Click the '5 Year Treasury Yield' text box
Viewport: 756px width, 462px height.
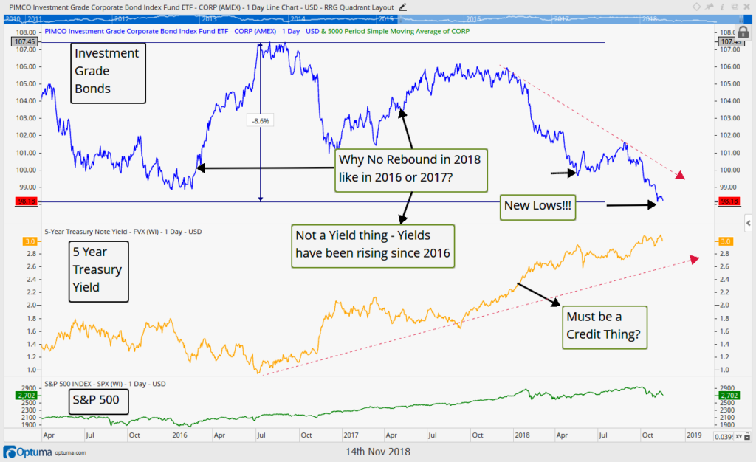click(98, 272)
